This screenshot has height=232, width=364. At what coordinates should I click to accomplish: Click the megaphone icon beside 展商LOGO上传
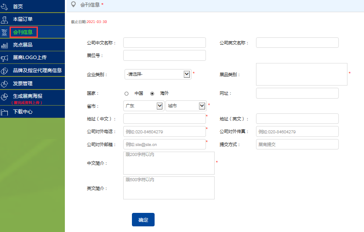(5, 57)
